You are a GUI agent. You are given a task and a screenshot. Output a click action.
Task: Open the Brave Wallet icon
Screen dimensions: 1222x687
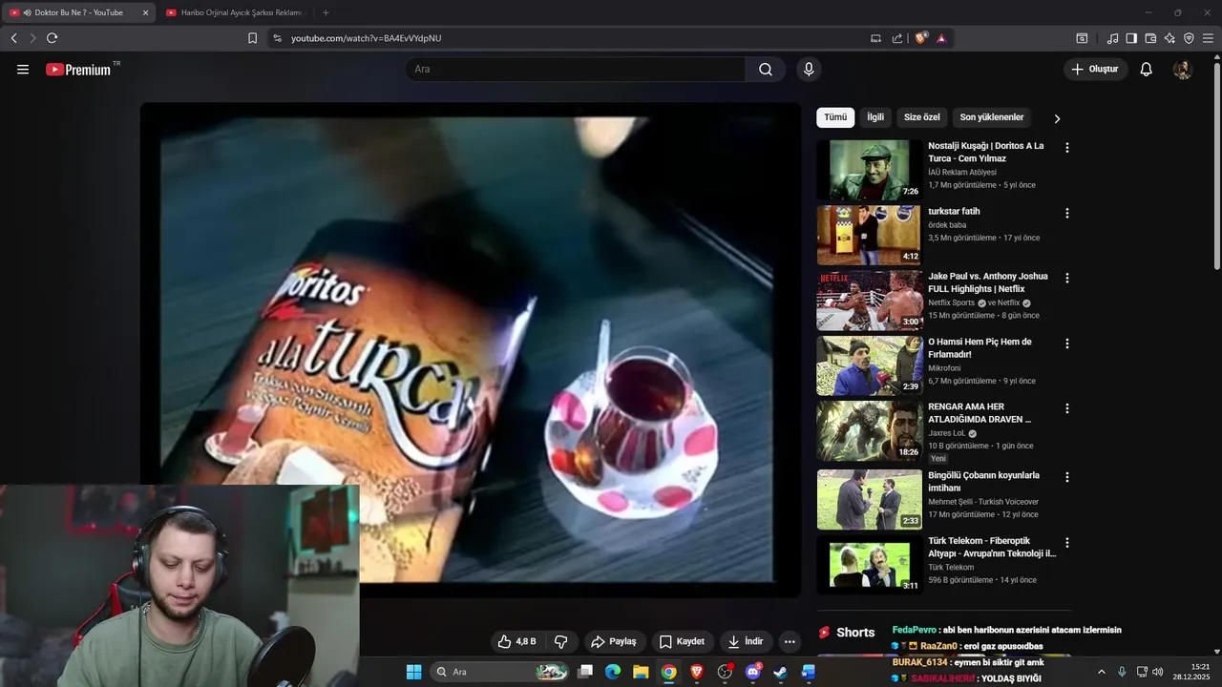[1150, 38]
